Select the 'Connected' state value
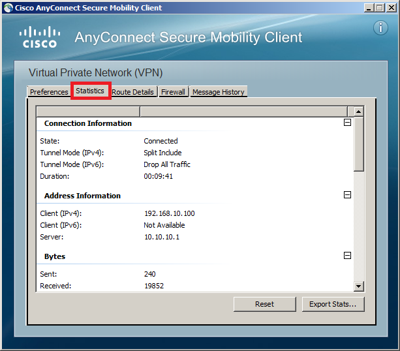Viewport: 400px width, 351px height. click(x=161, y=141)
